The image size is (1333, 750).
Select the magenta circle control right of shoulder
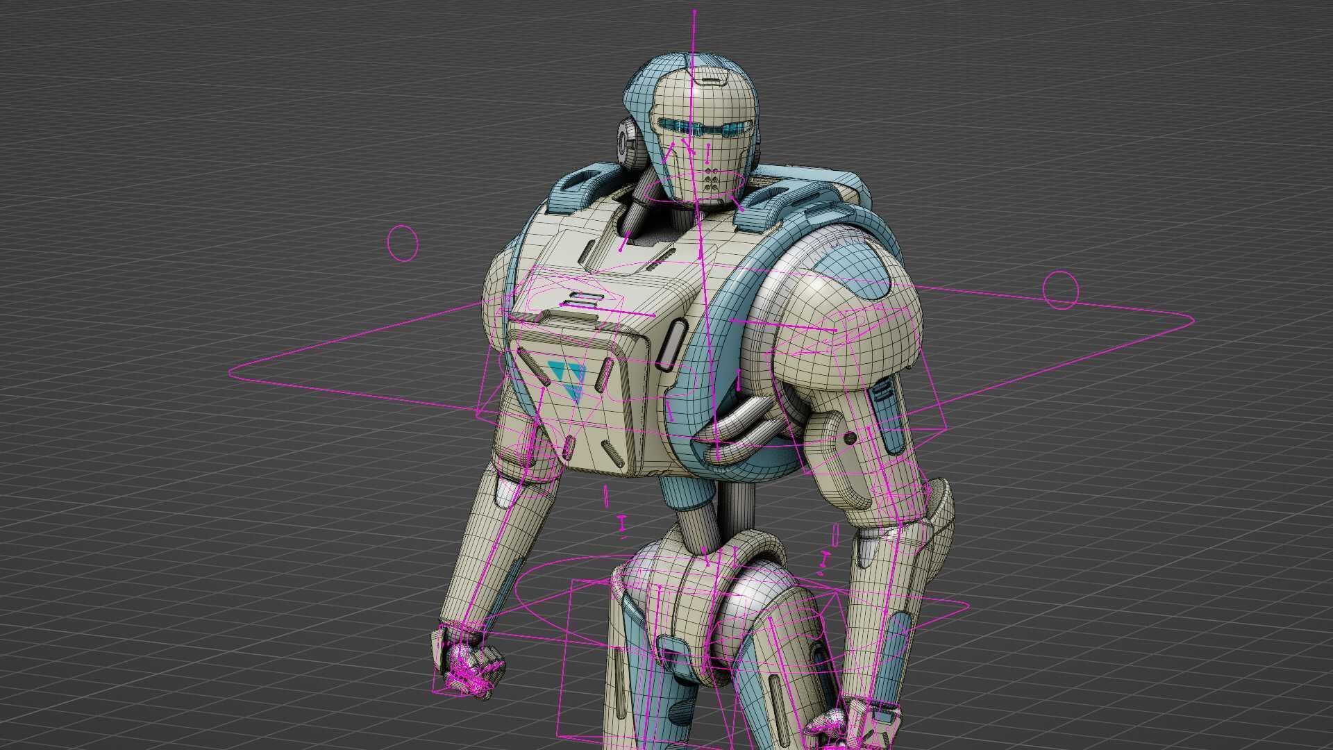click(x=1061, y=290)
